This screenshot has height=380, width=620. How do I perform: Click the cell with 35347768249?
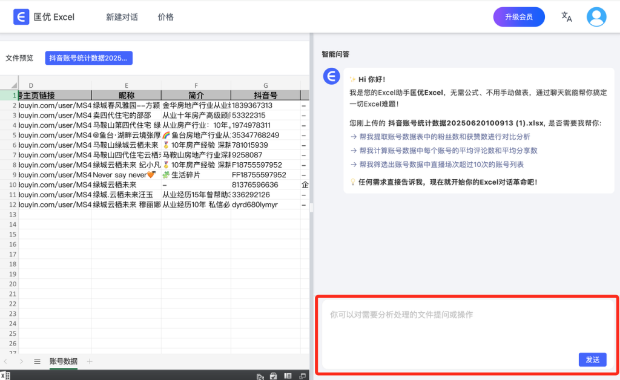(266, 135)
